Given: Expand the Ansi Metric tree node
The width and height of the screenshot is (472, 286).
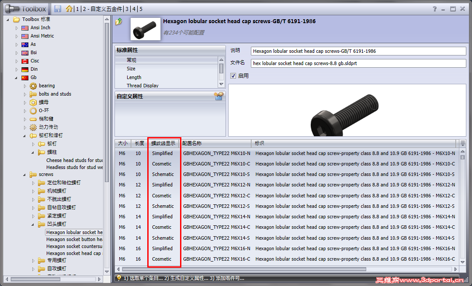Looking at the screenshot, I should click(17, 36).
